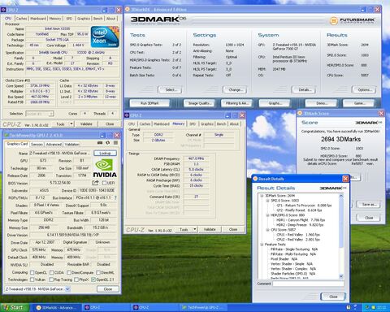The height and width of the screenshot is (312, 390).
Task: Click Validate in the CPU tab CPU-Z window
Action: pyautogui.click(x=86, y=123)
